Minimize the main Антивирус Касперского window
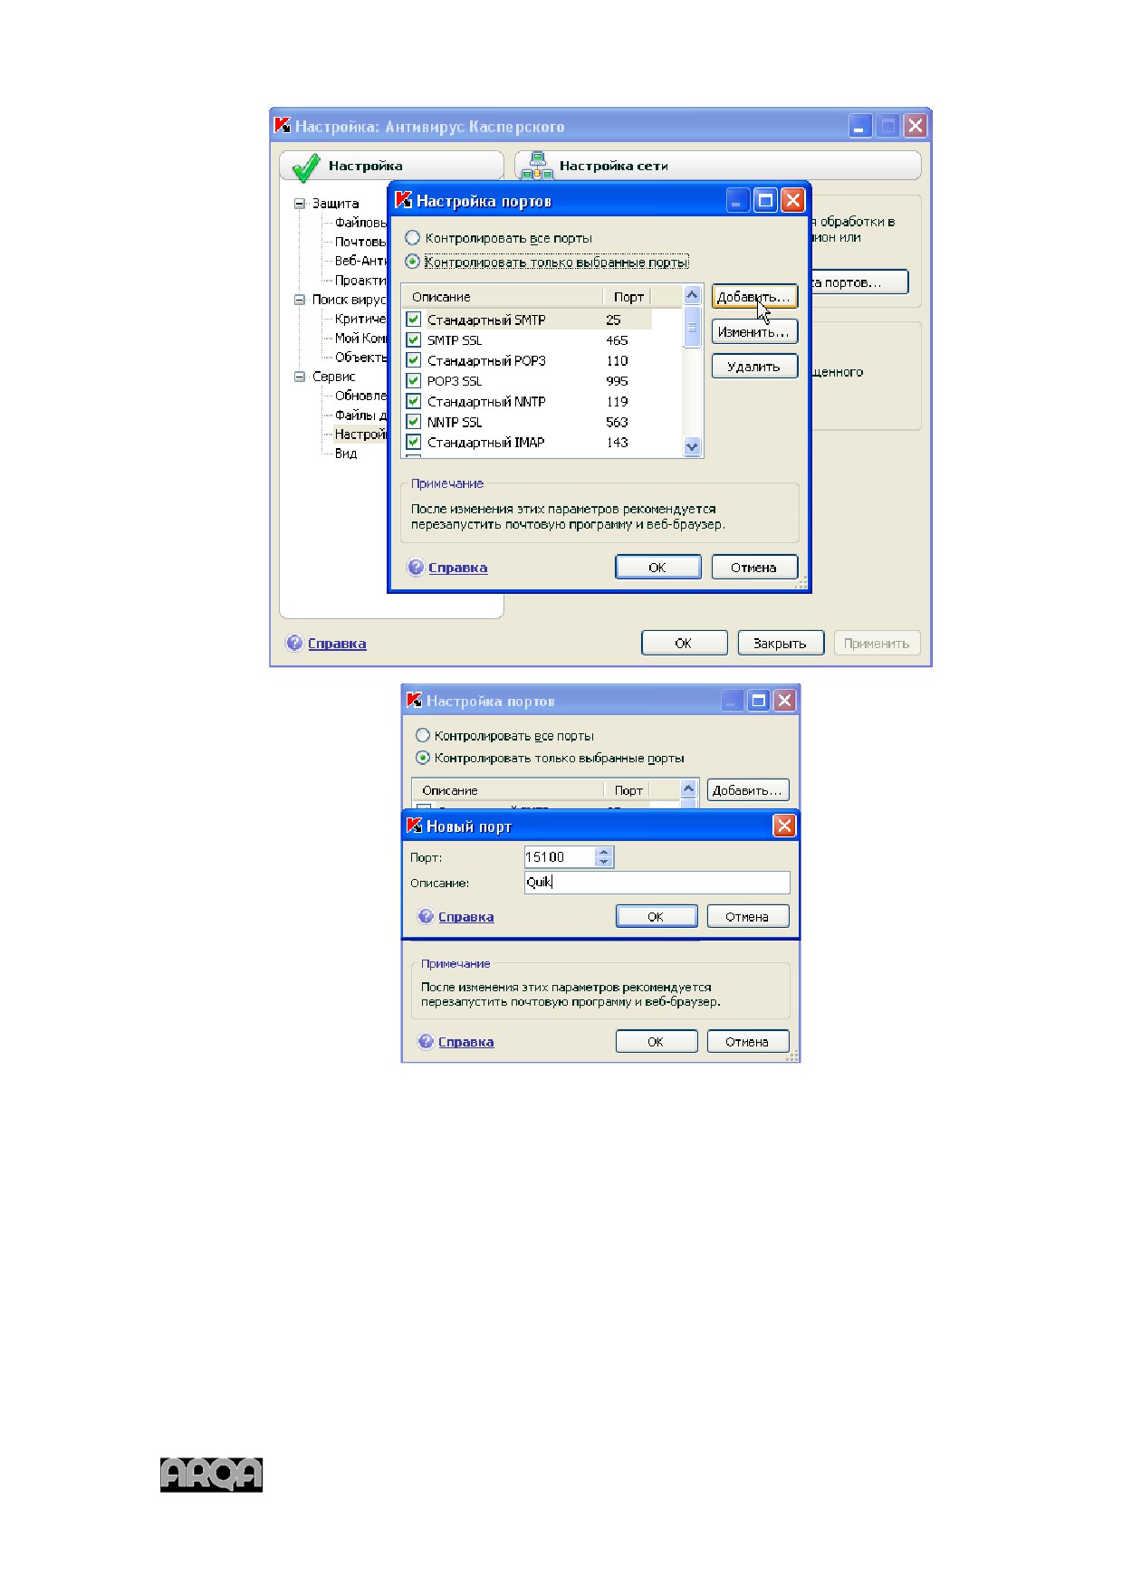The image size is (1122, 1586). pyautogui.click(x=860, y=126)
